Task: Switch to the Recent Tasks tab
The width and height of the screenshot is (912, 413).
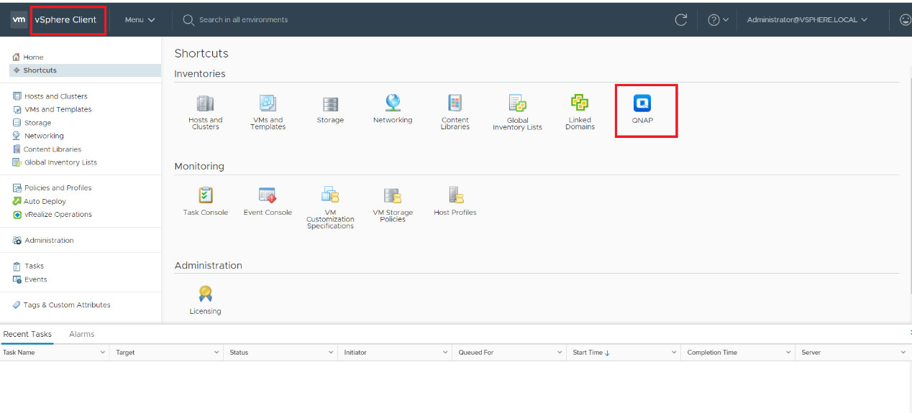Action: pyautogui.click(x=27, y=334)
